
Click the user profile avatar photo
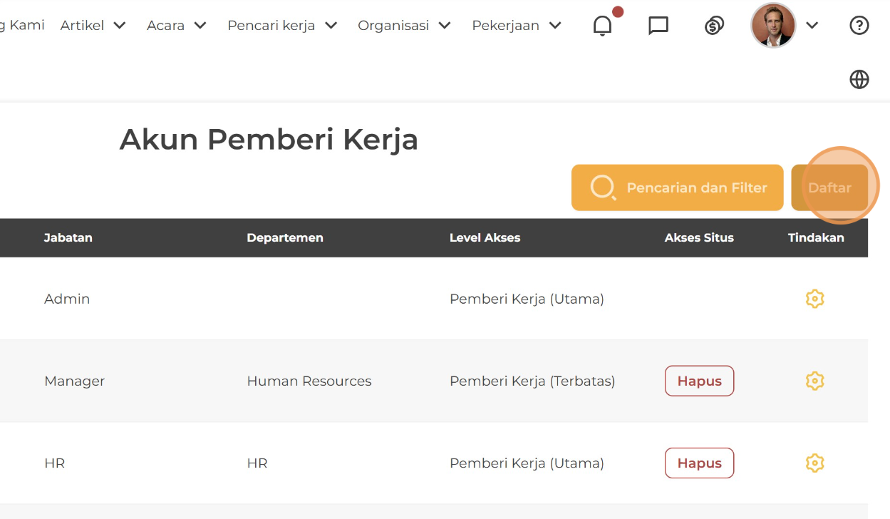773,26
